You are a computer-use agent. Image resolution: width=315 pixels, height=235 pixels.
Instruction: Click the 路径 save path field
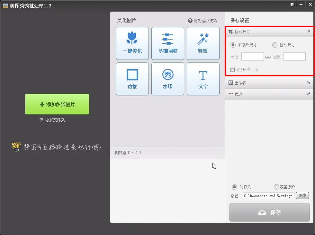[269, 196]
